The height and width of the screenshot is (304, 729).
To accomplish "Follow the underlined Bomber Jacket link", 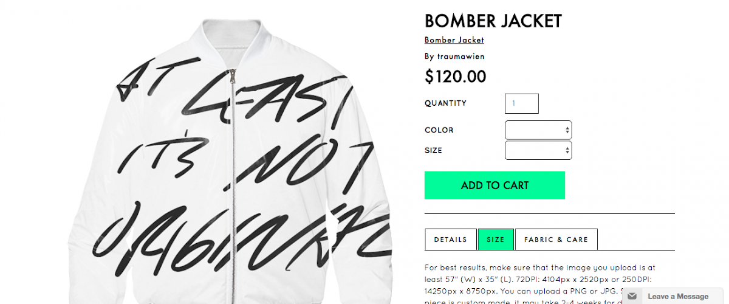I will 454,40.
